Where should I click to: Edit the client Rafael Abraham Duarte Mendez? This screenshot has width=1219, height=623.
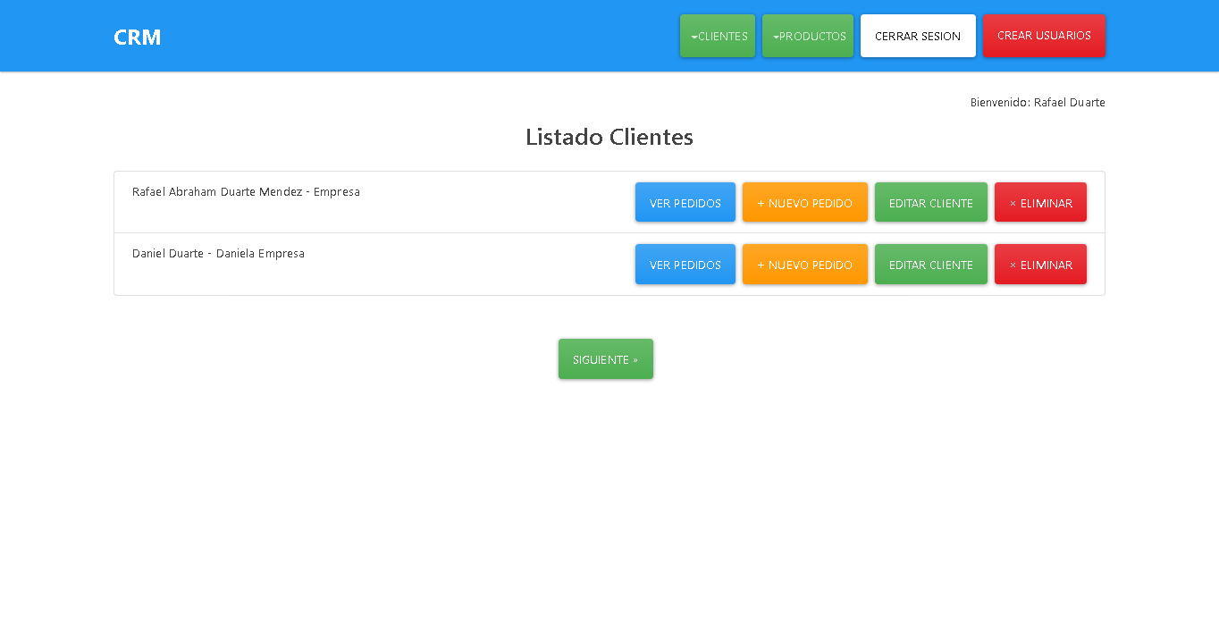click(x=930, y=202)
